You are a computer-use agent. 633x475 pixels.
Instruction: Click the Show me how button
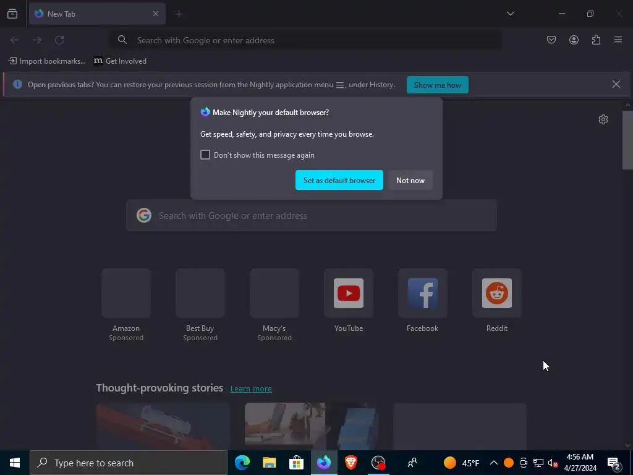click(x=437, y=85)
